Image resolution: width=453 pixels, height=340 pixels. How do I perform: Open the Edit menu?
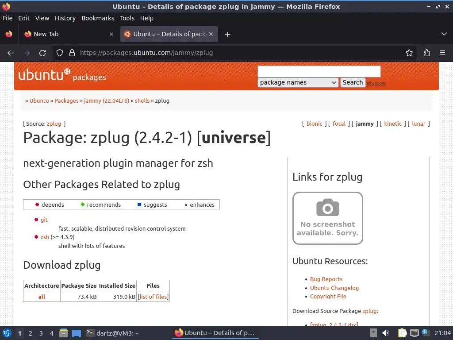coord(24,18)
